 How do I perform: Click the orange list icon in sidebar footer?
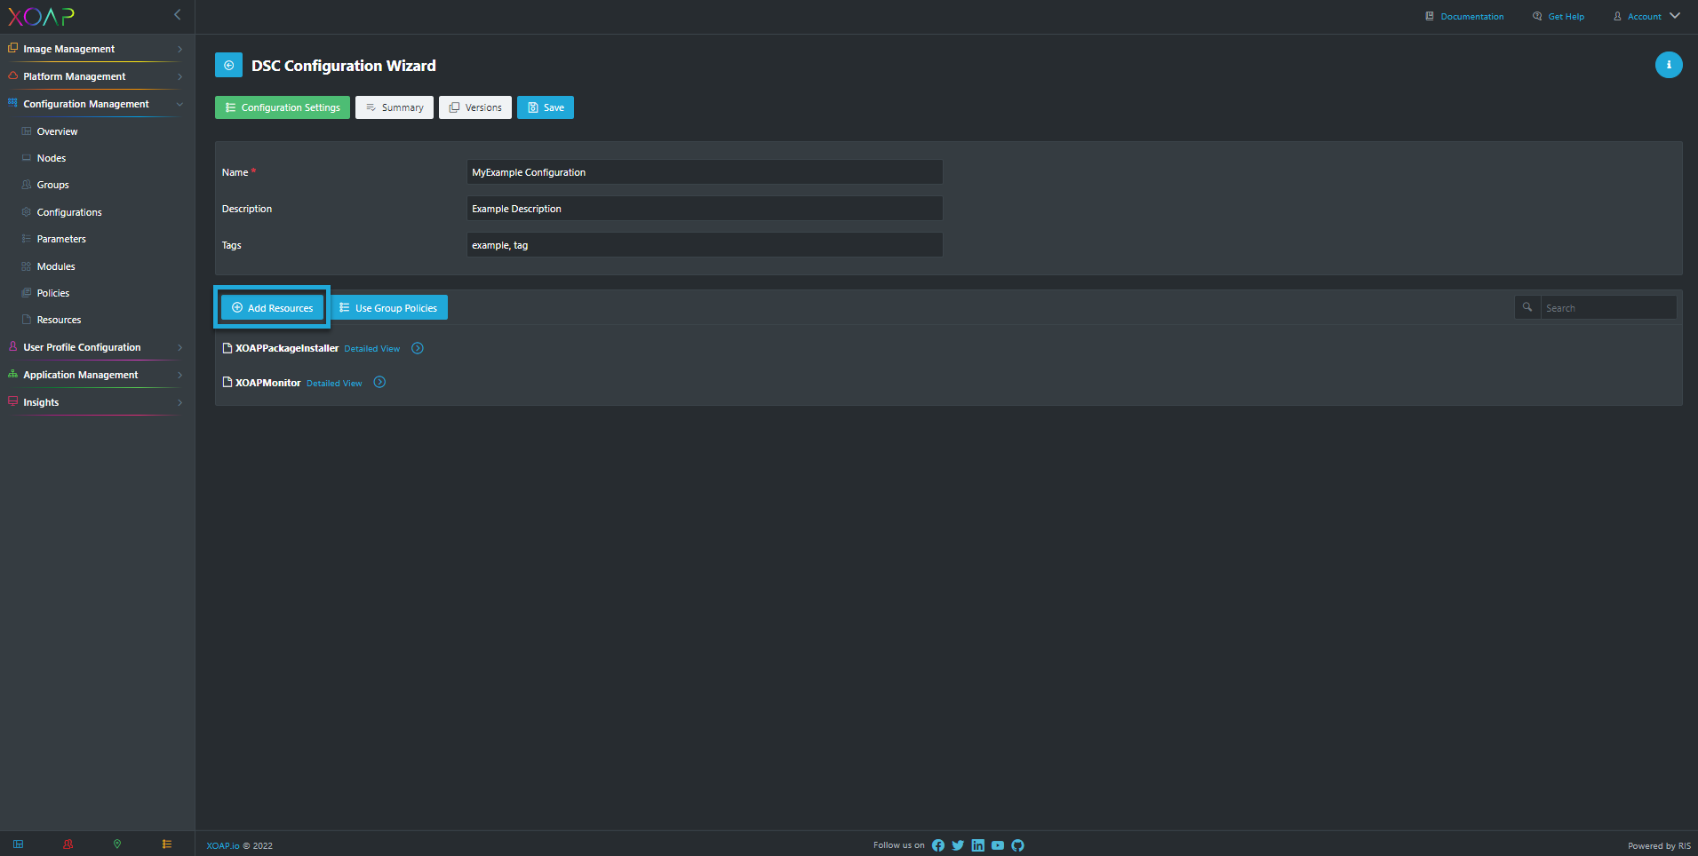pos(167,844)
